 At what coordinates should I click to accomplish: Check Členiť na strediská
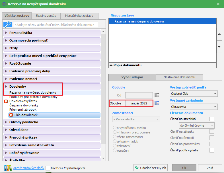pos(211,119)
